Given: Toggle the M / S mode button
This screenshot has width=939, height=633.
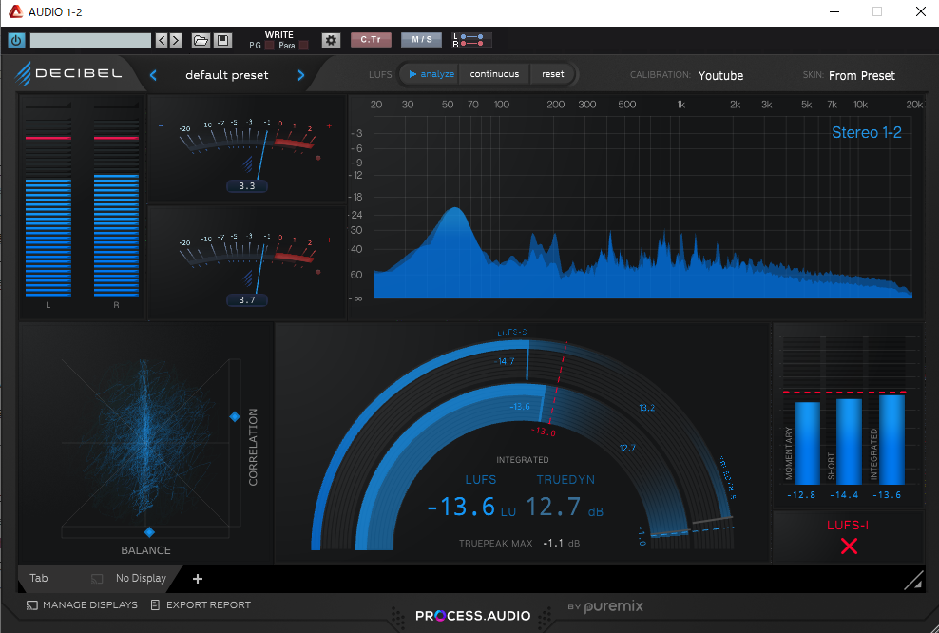Looking at the screenshot, I should tap(422, 40).
